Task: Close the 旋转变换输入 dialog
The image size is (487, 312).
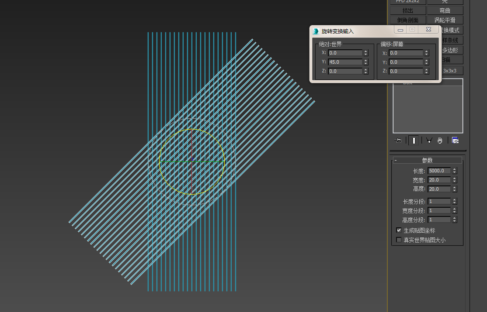Action: tap(428, 30)
